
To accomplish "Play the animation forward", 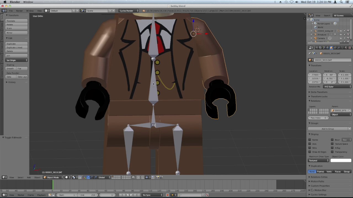I will click(x=131, y=195).
